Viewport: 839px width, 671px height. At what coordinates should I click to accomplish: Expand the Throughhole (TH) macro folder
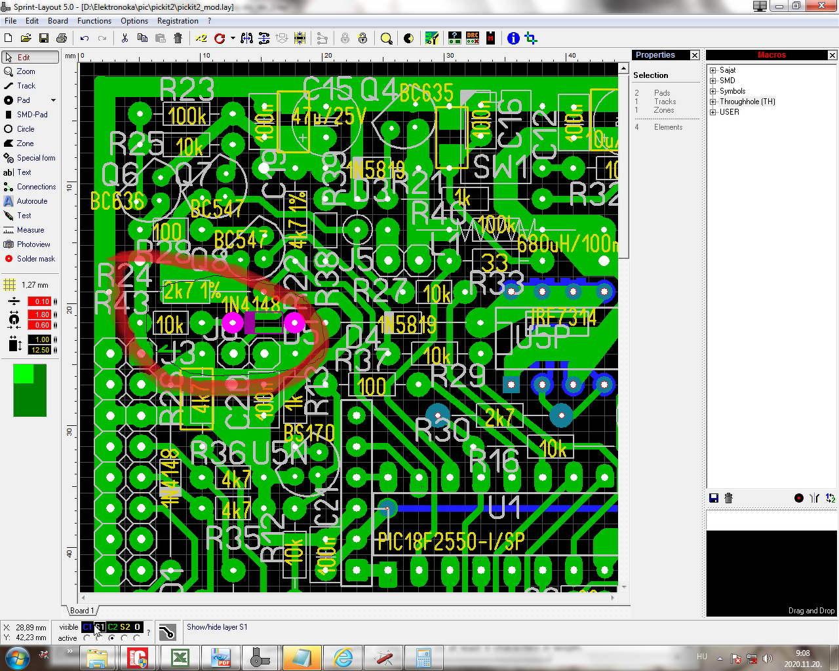tap(713, 102)
